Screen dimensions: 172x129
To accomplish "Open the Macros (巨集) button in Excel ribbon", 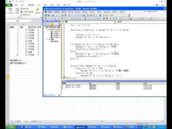I will tap(17, 11).
